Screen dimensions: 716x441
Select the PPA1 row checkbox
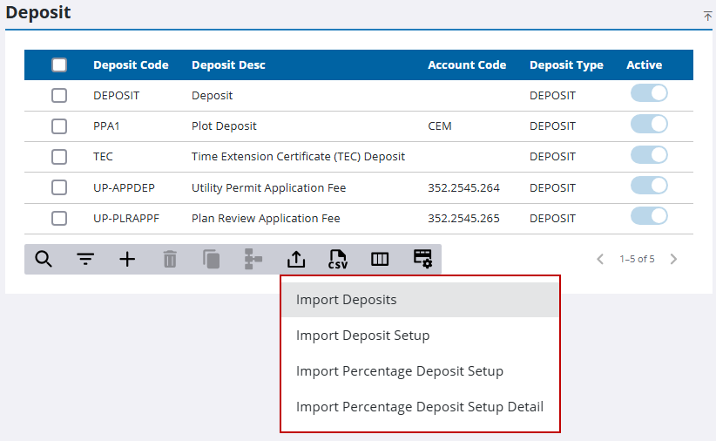[x=59, y=126]
